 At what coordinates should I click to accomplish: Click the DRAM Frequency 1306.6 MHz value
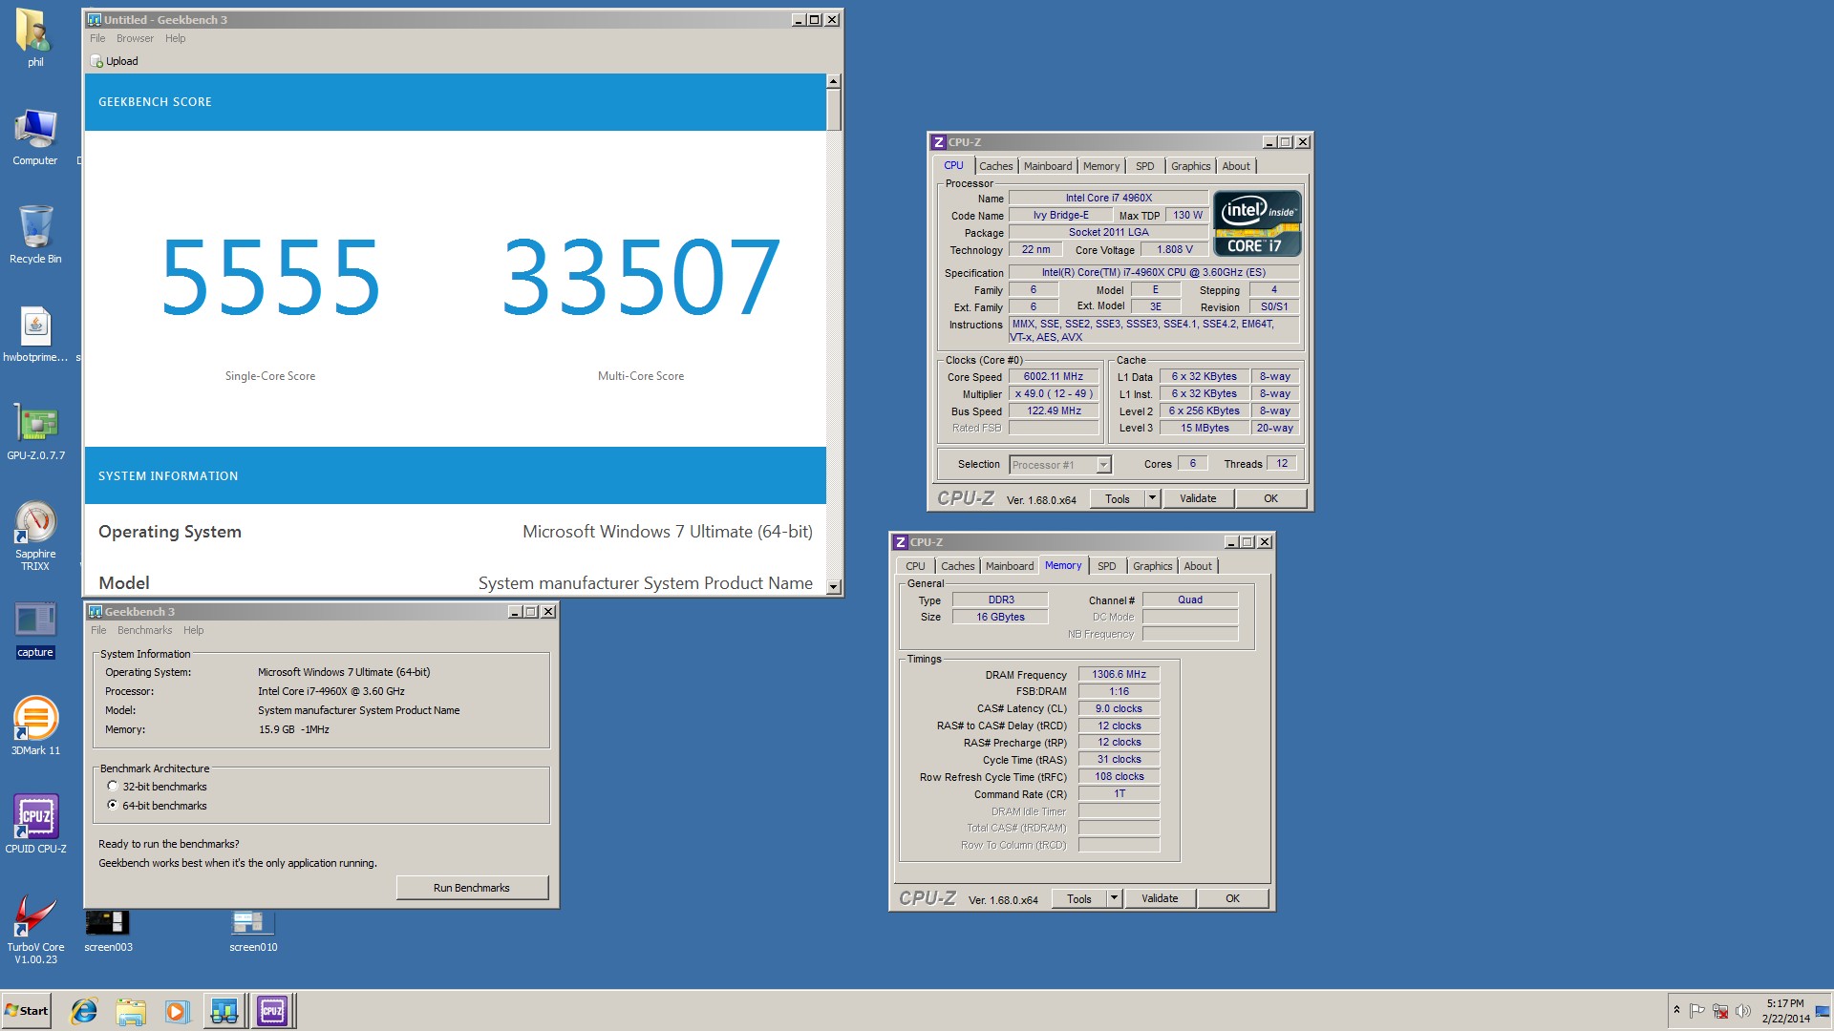pyautogui.click(x=1119, y=674)
